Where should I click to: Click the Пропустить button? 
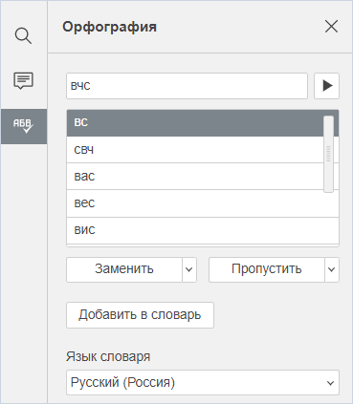click(267, 269)
